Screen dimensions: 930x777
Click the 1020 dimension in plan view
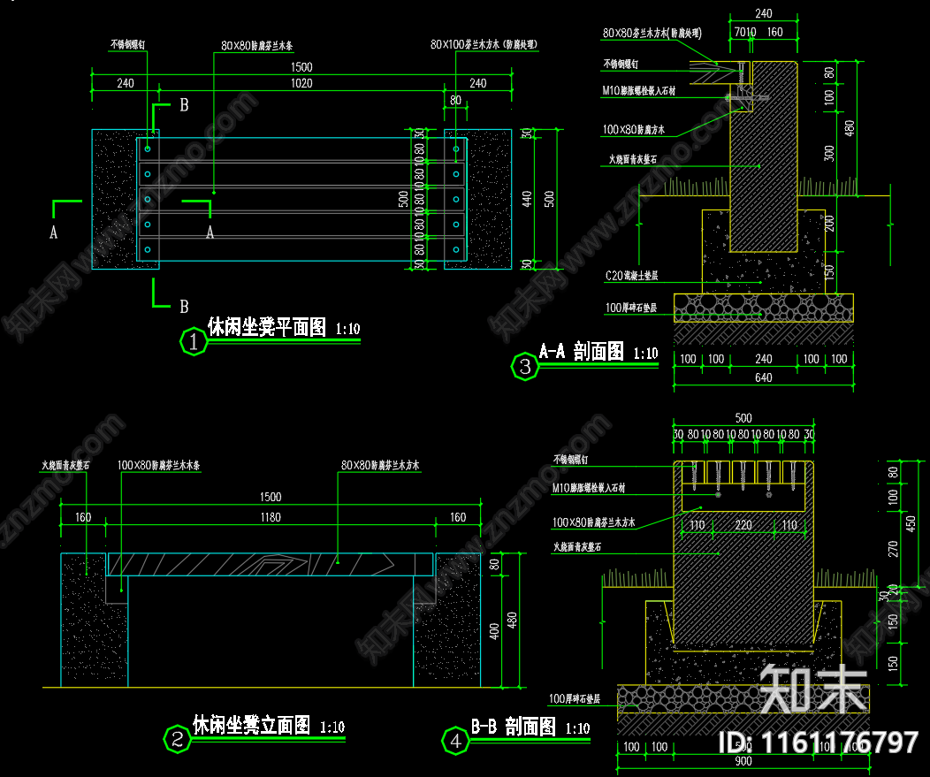click(301, 84)
